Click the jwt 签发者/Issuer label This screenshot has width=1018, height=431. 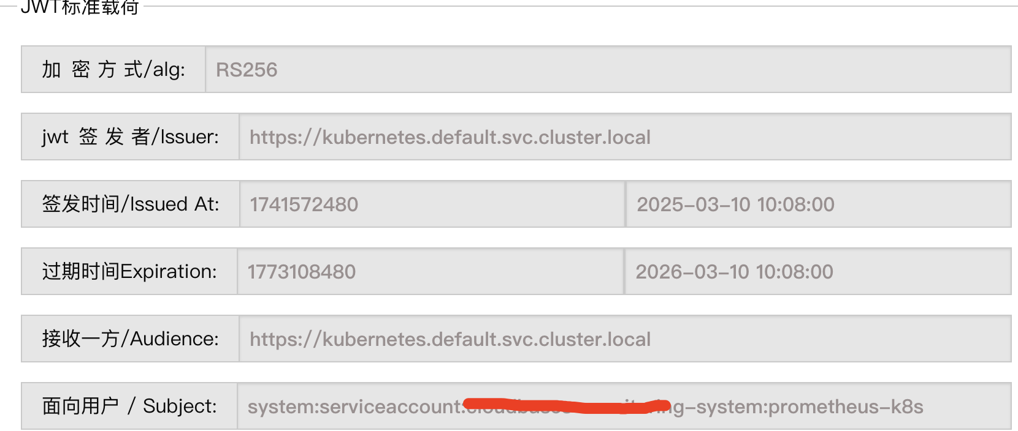coord(130,137)
